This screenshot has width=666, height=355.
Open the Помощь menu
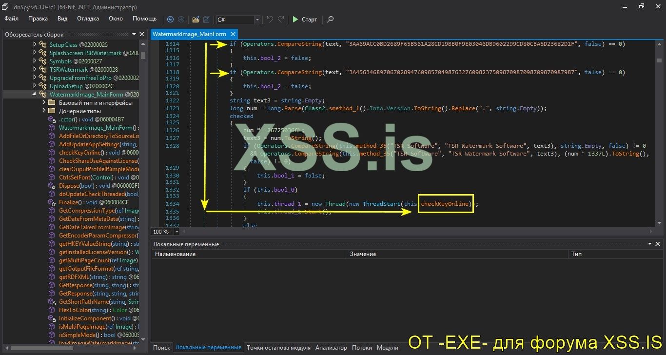(145, 19)
